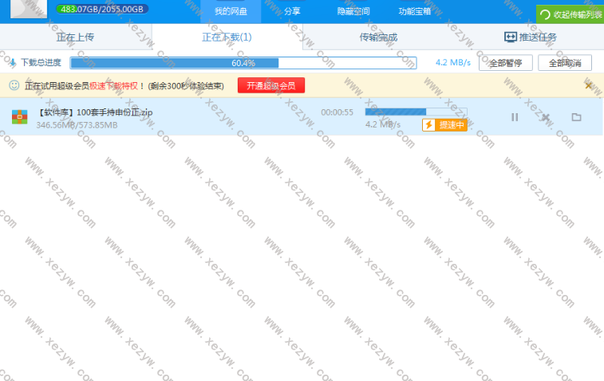Click 全部暂停 to pause all
The width and height of the screenshot is (604, 381).
505,63
